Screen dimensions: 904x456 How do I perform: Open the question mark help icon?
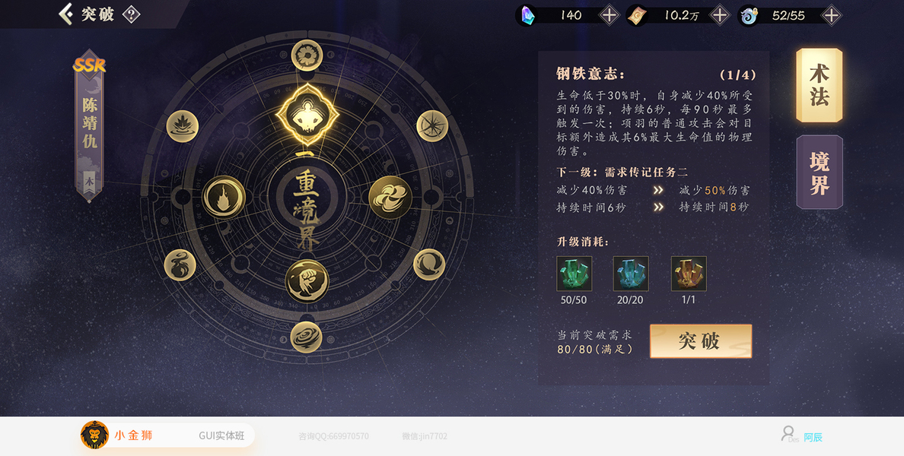point(132,14)
